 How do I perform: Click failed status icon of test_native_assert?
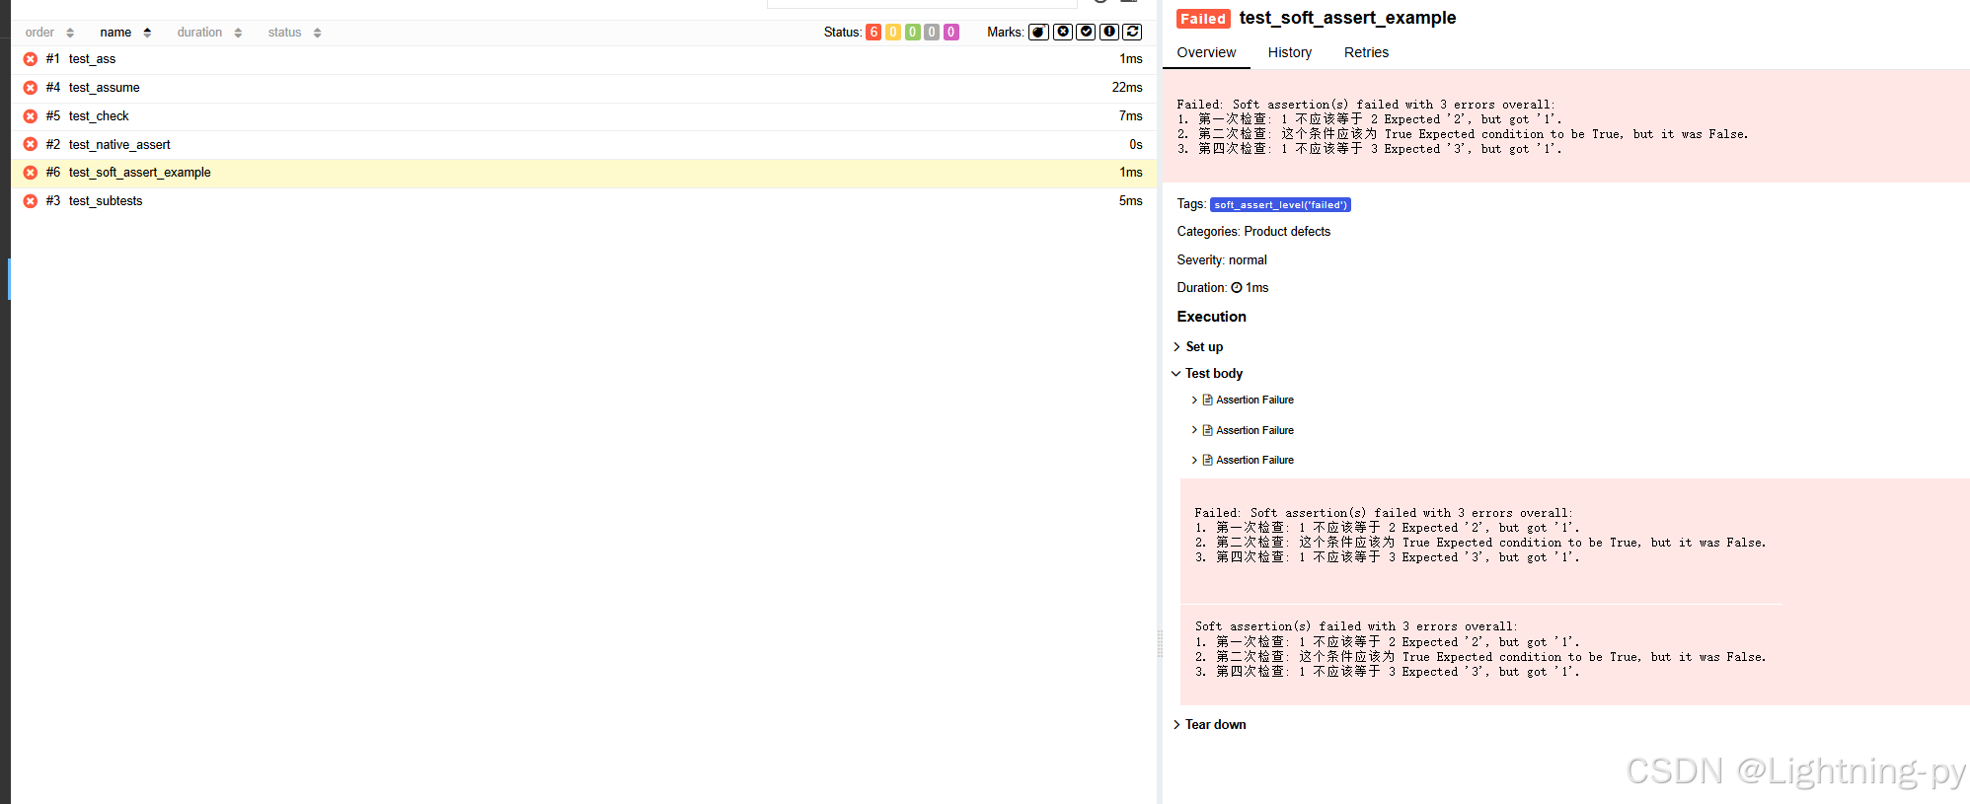click(x=31, y=144)
